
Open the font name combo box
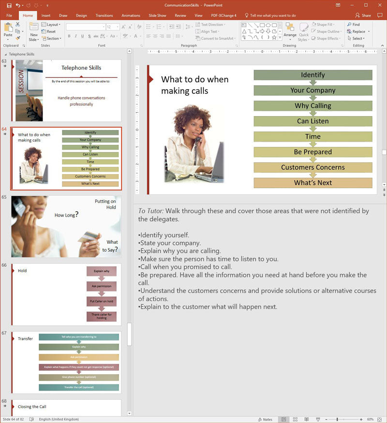click(x=86, y=27)
